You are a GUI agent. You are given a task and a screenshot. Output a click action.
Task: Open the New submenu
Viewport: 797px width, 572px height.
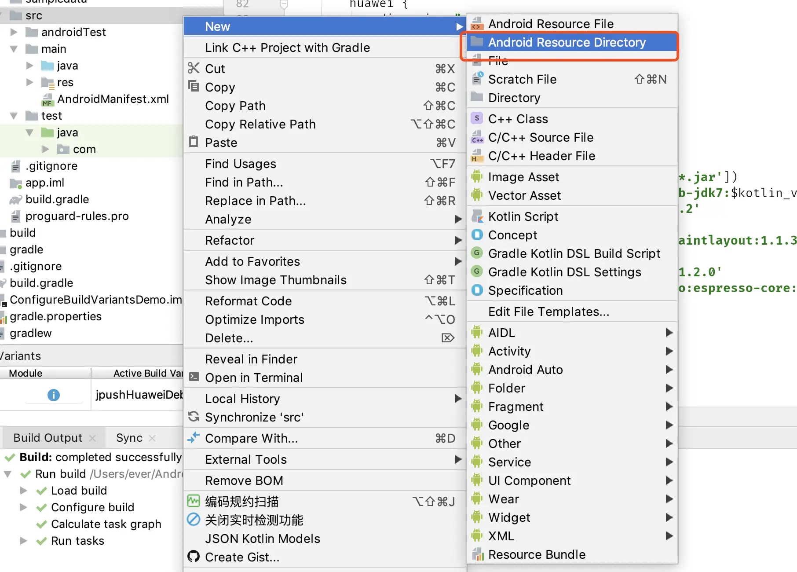coord(325,26)
